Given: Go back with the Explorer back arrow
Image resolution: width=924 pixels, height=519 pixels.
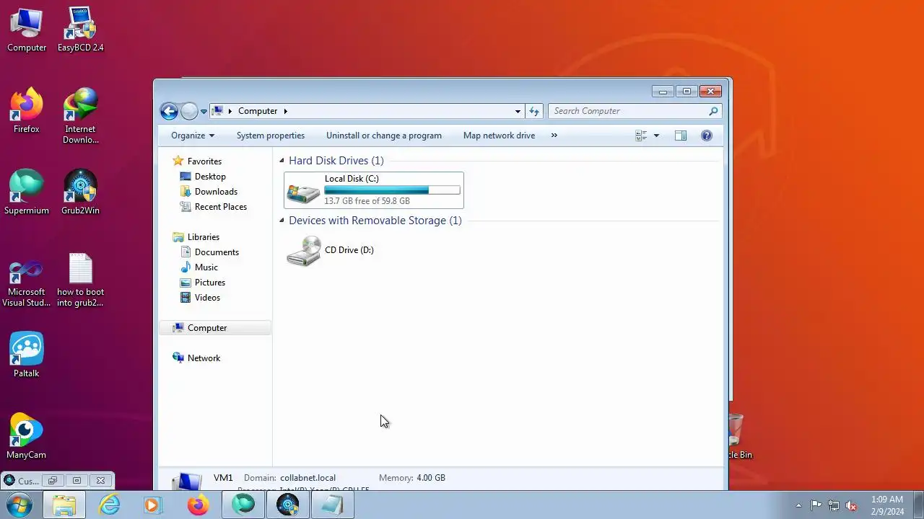Looking at the screenshot, I should click(x=169, y=111).
